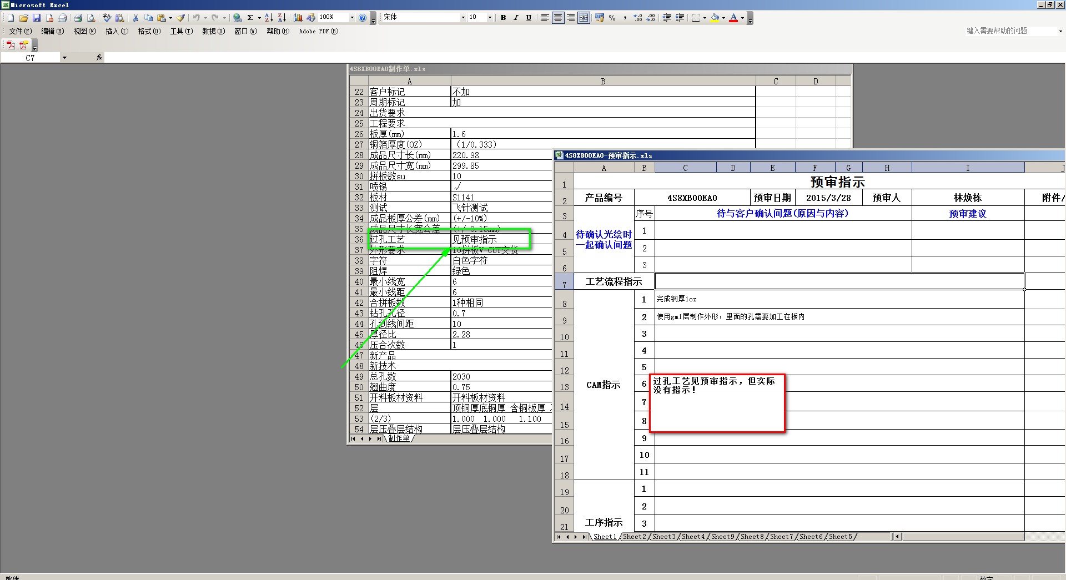
Task: Apply AutoSum with the sigma icon
Action: (x=250, y=18)
